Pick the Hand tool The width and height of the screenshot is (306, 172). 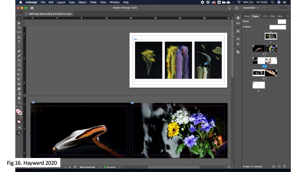click(x=19, y=98)
